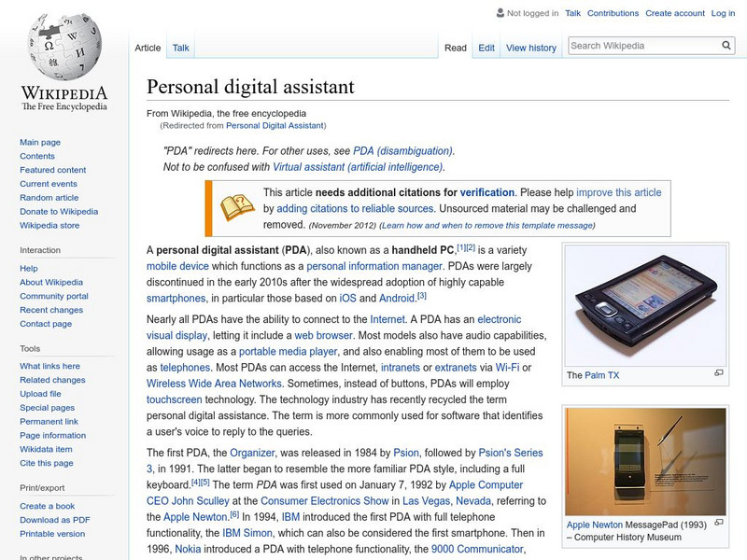Click Learn how to remove template message
Screen dimensions: 747x560
pos(486,225)
